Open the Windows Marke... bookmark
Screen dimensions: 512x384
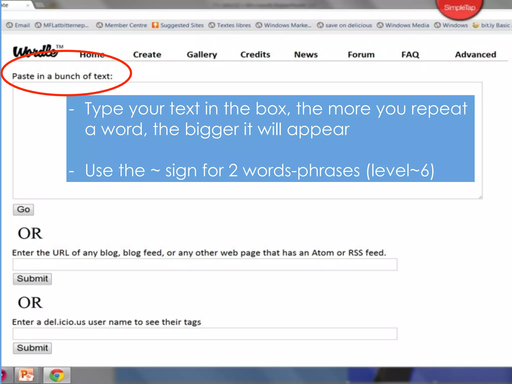(x=283, y=25)
